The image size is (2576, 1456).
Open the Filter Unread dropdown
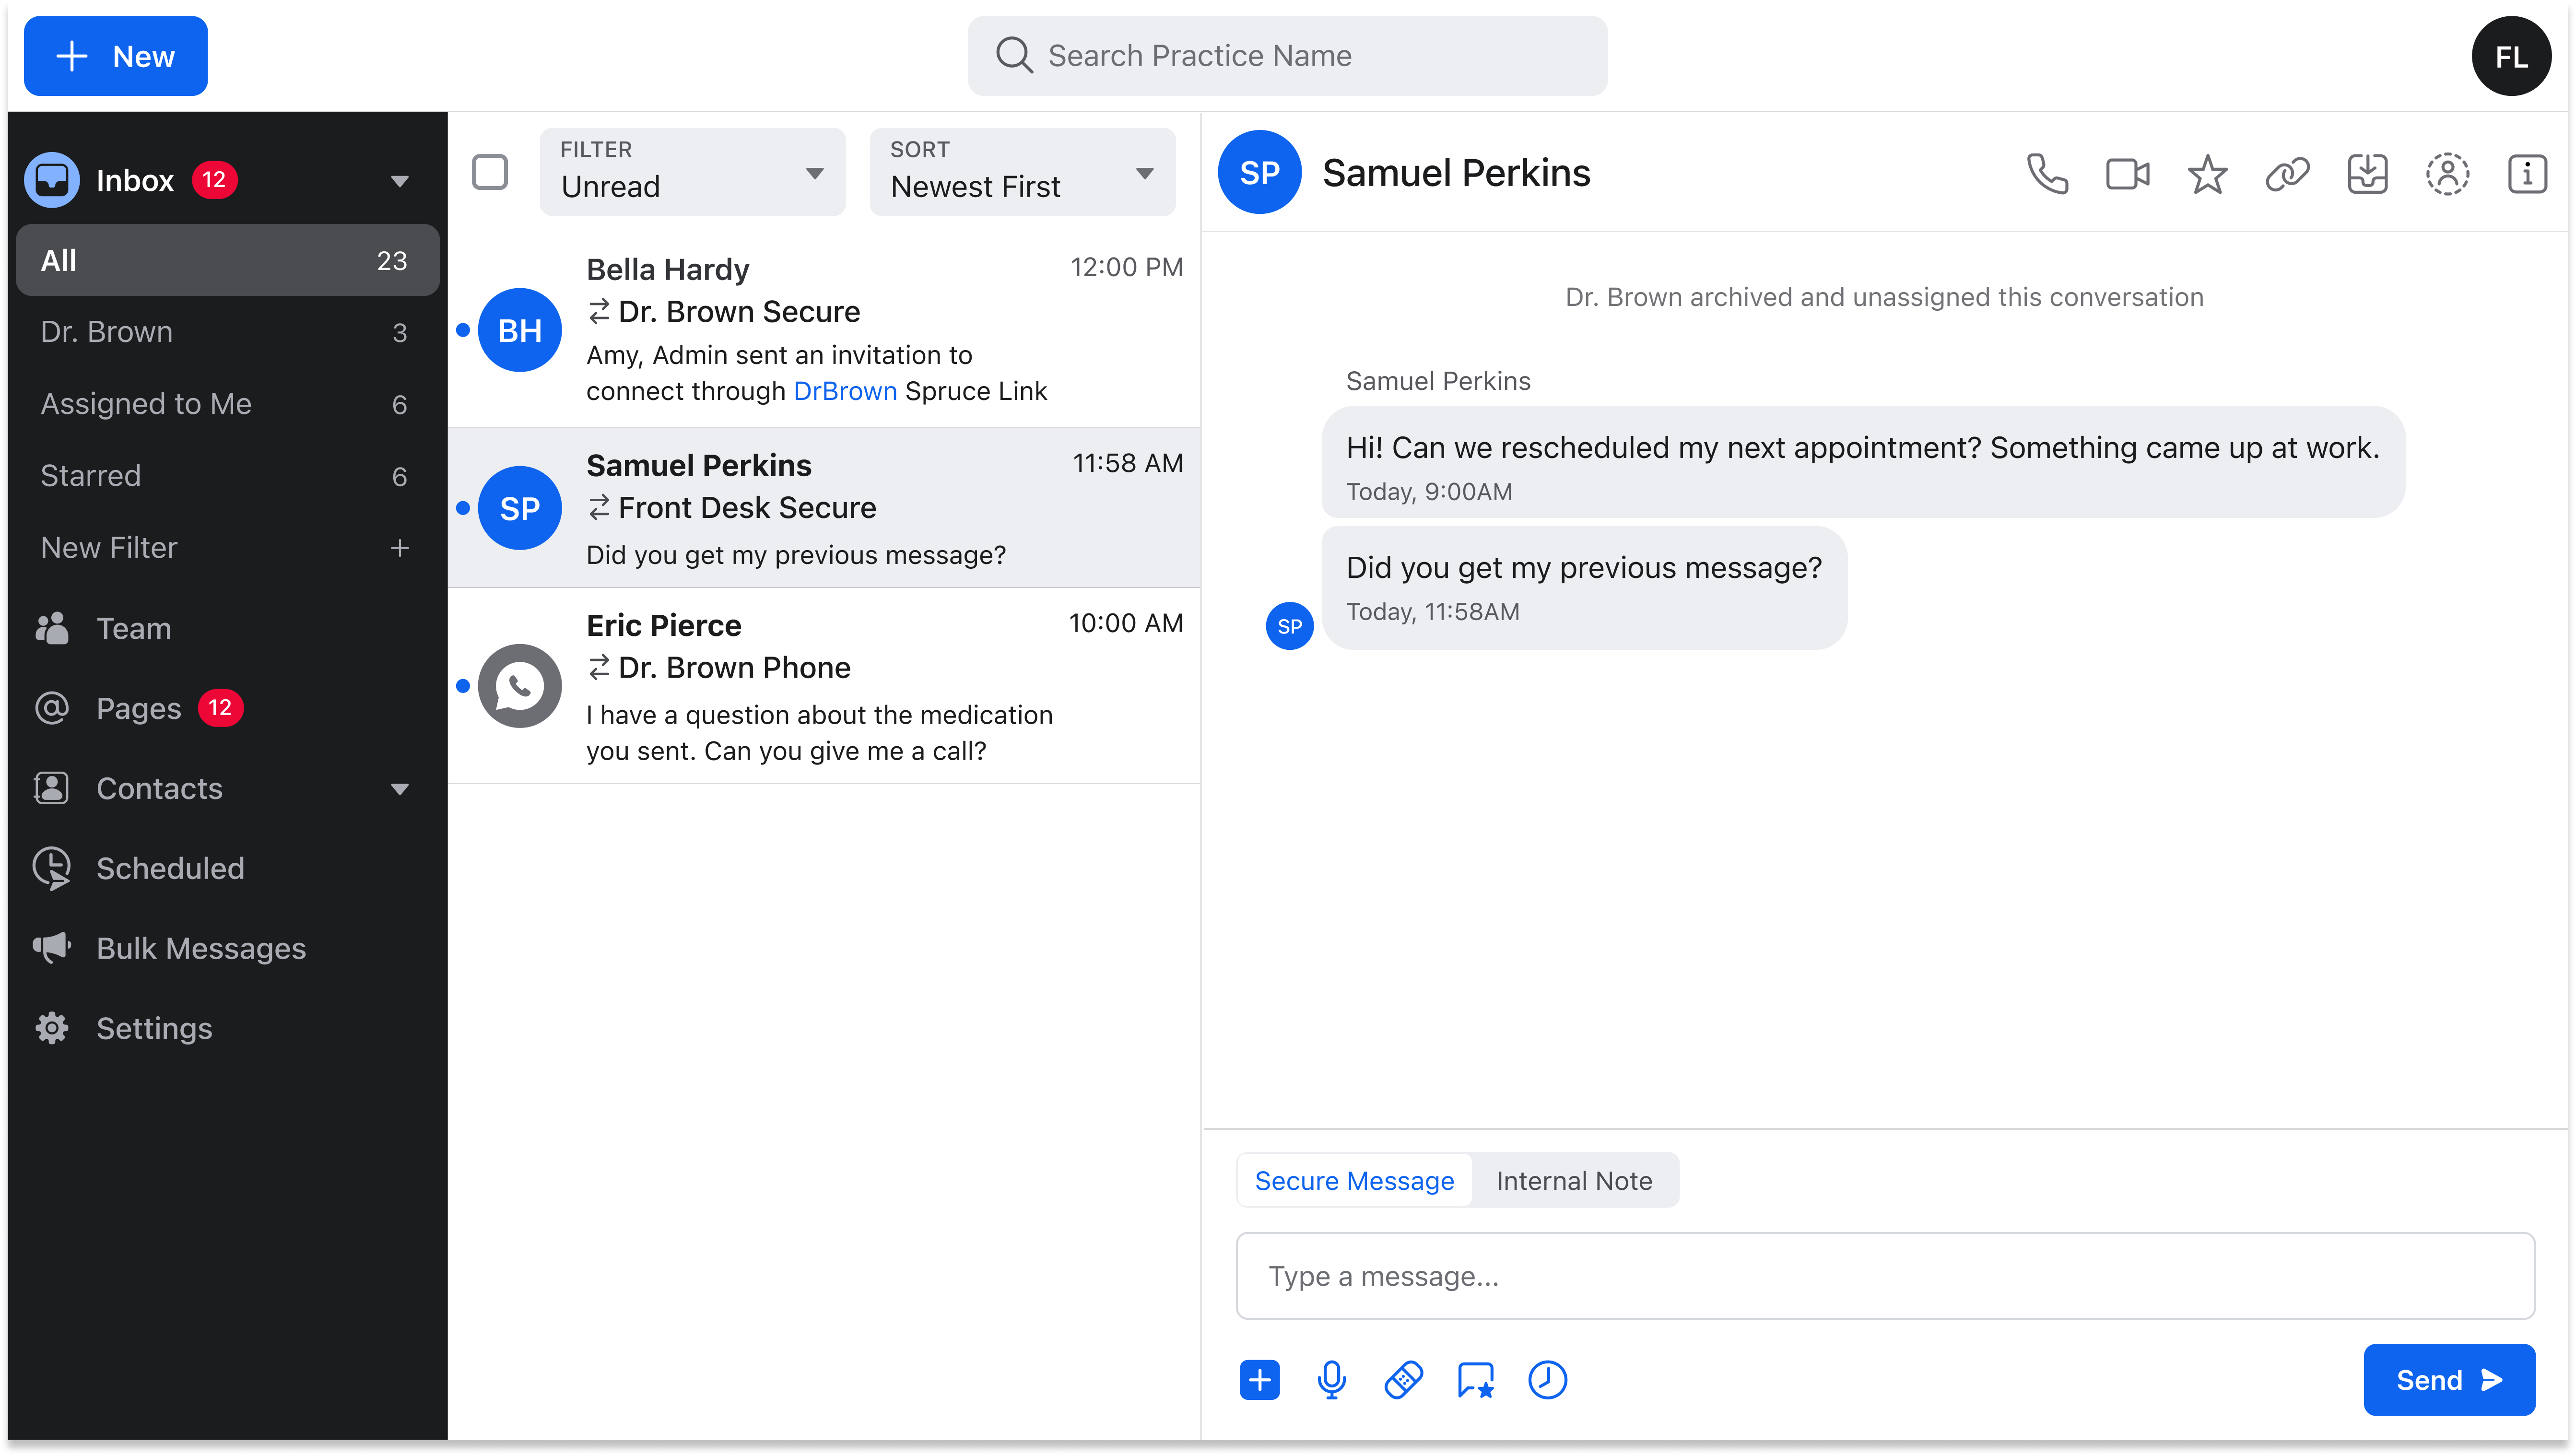pos(692,171)
